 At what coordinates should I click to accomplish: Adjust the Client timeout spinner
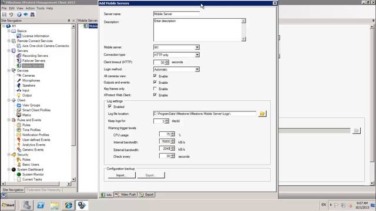[167, 62]
